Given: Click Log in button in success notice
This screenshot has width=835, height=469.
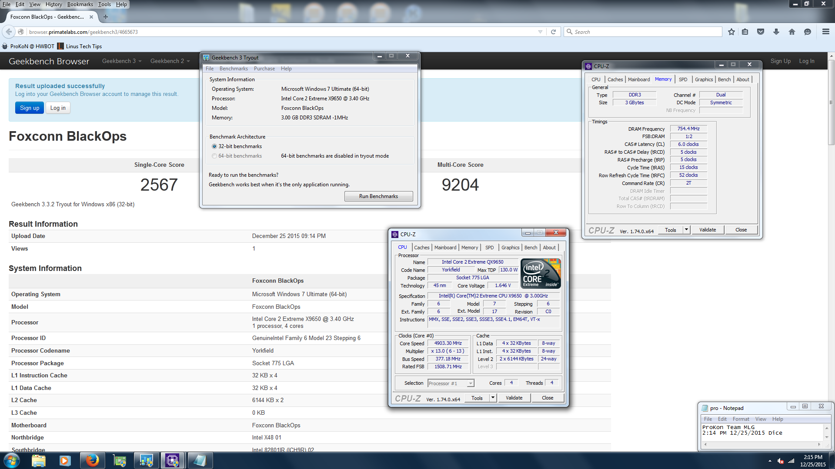Looking at the screenshot, I should (58, 108).
